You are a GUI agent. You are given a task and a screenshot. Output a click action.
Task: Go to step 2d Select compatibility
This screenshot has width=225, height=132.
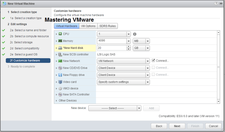click(24, 48)
